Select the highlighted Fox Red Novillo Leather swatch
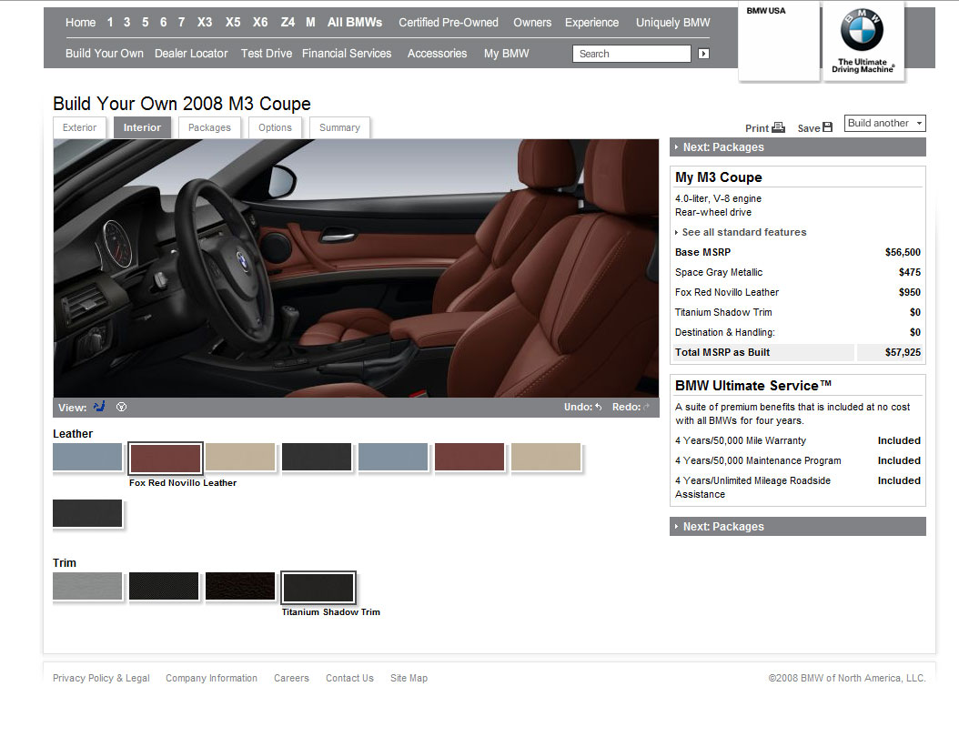 click(165, 458)
